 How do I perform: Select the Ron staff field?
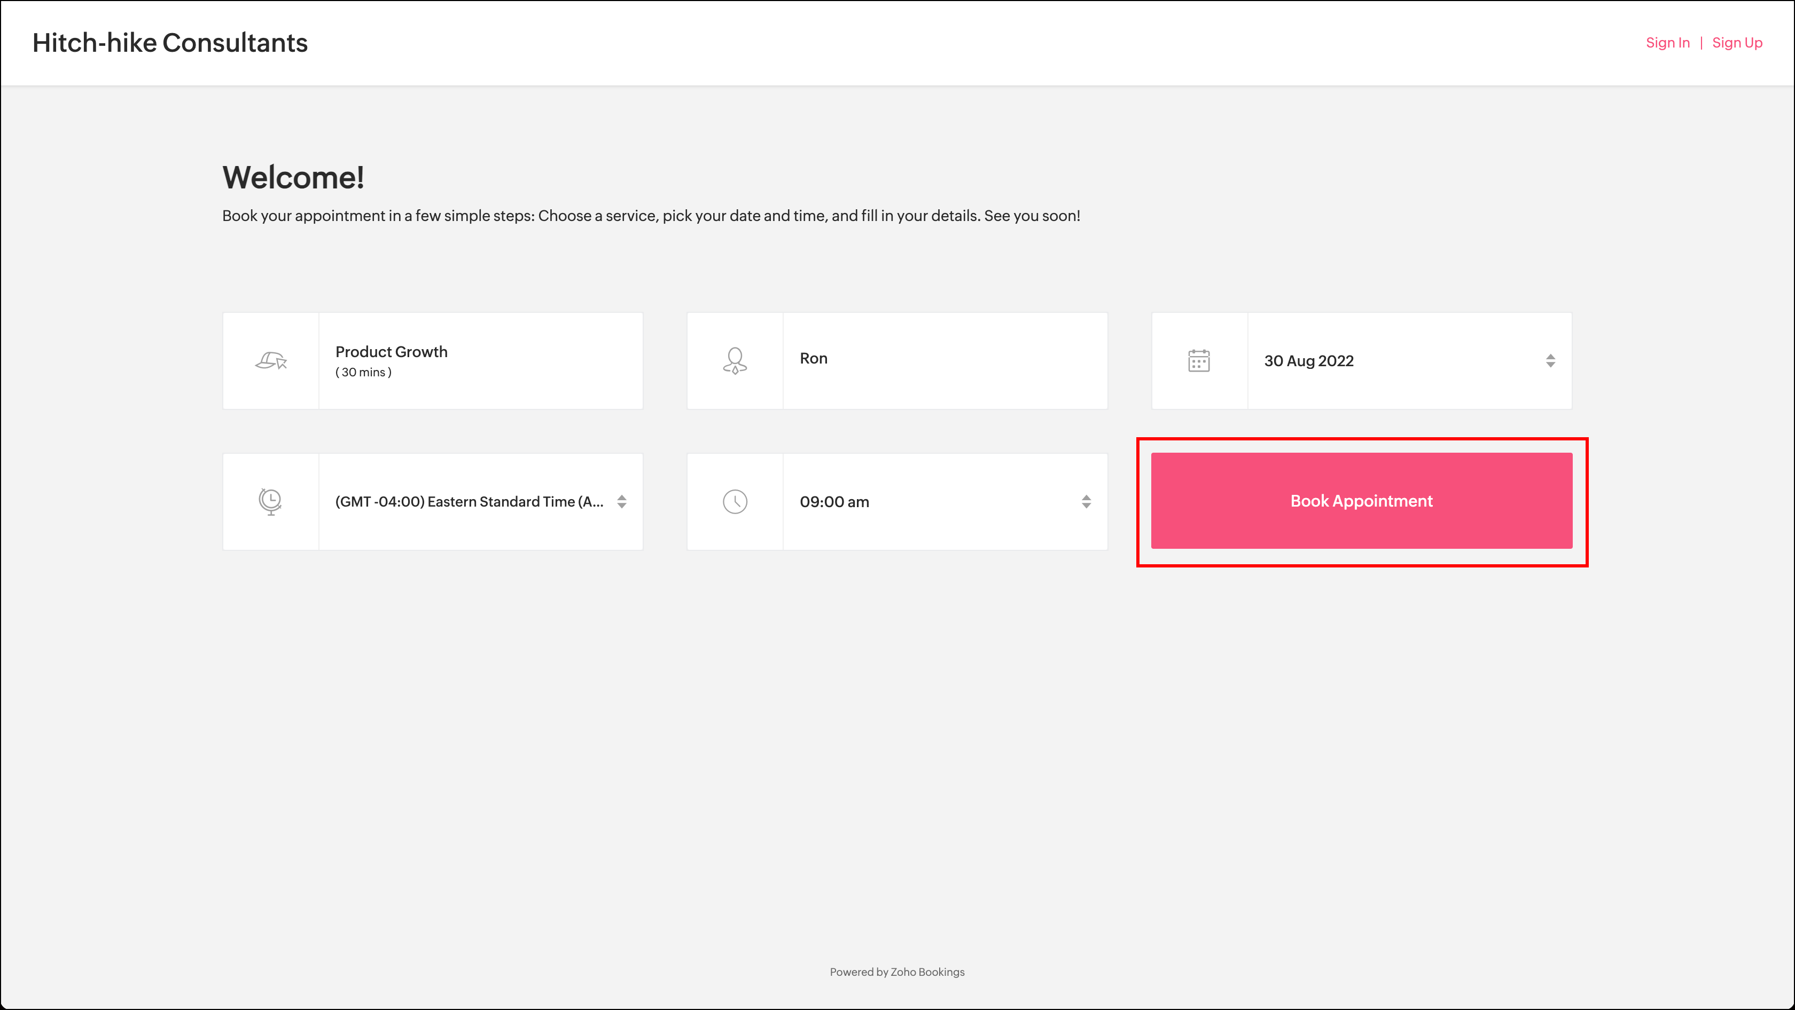(x=897, y=360)
